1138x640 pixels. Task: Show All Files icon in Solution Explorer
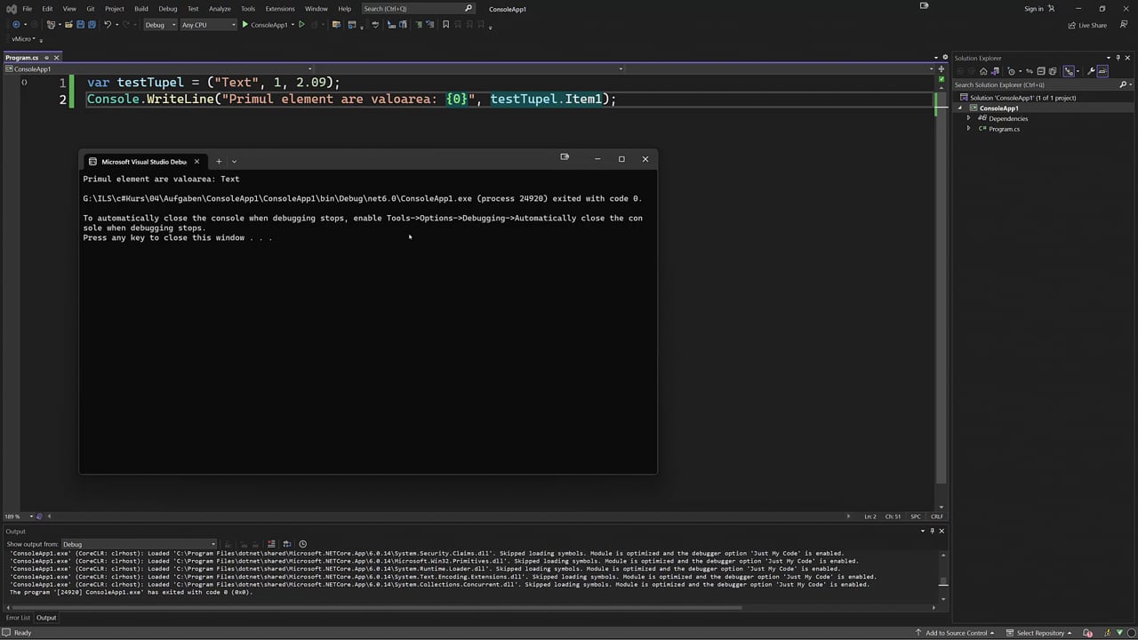(1054, 71)
